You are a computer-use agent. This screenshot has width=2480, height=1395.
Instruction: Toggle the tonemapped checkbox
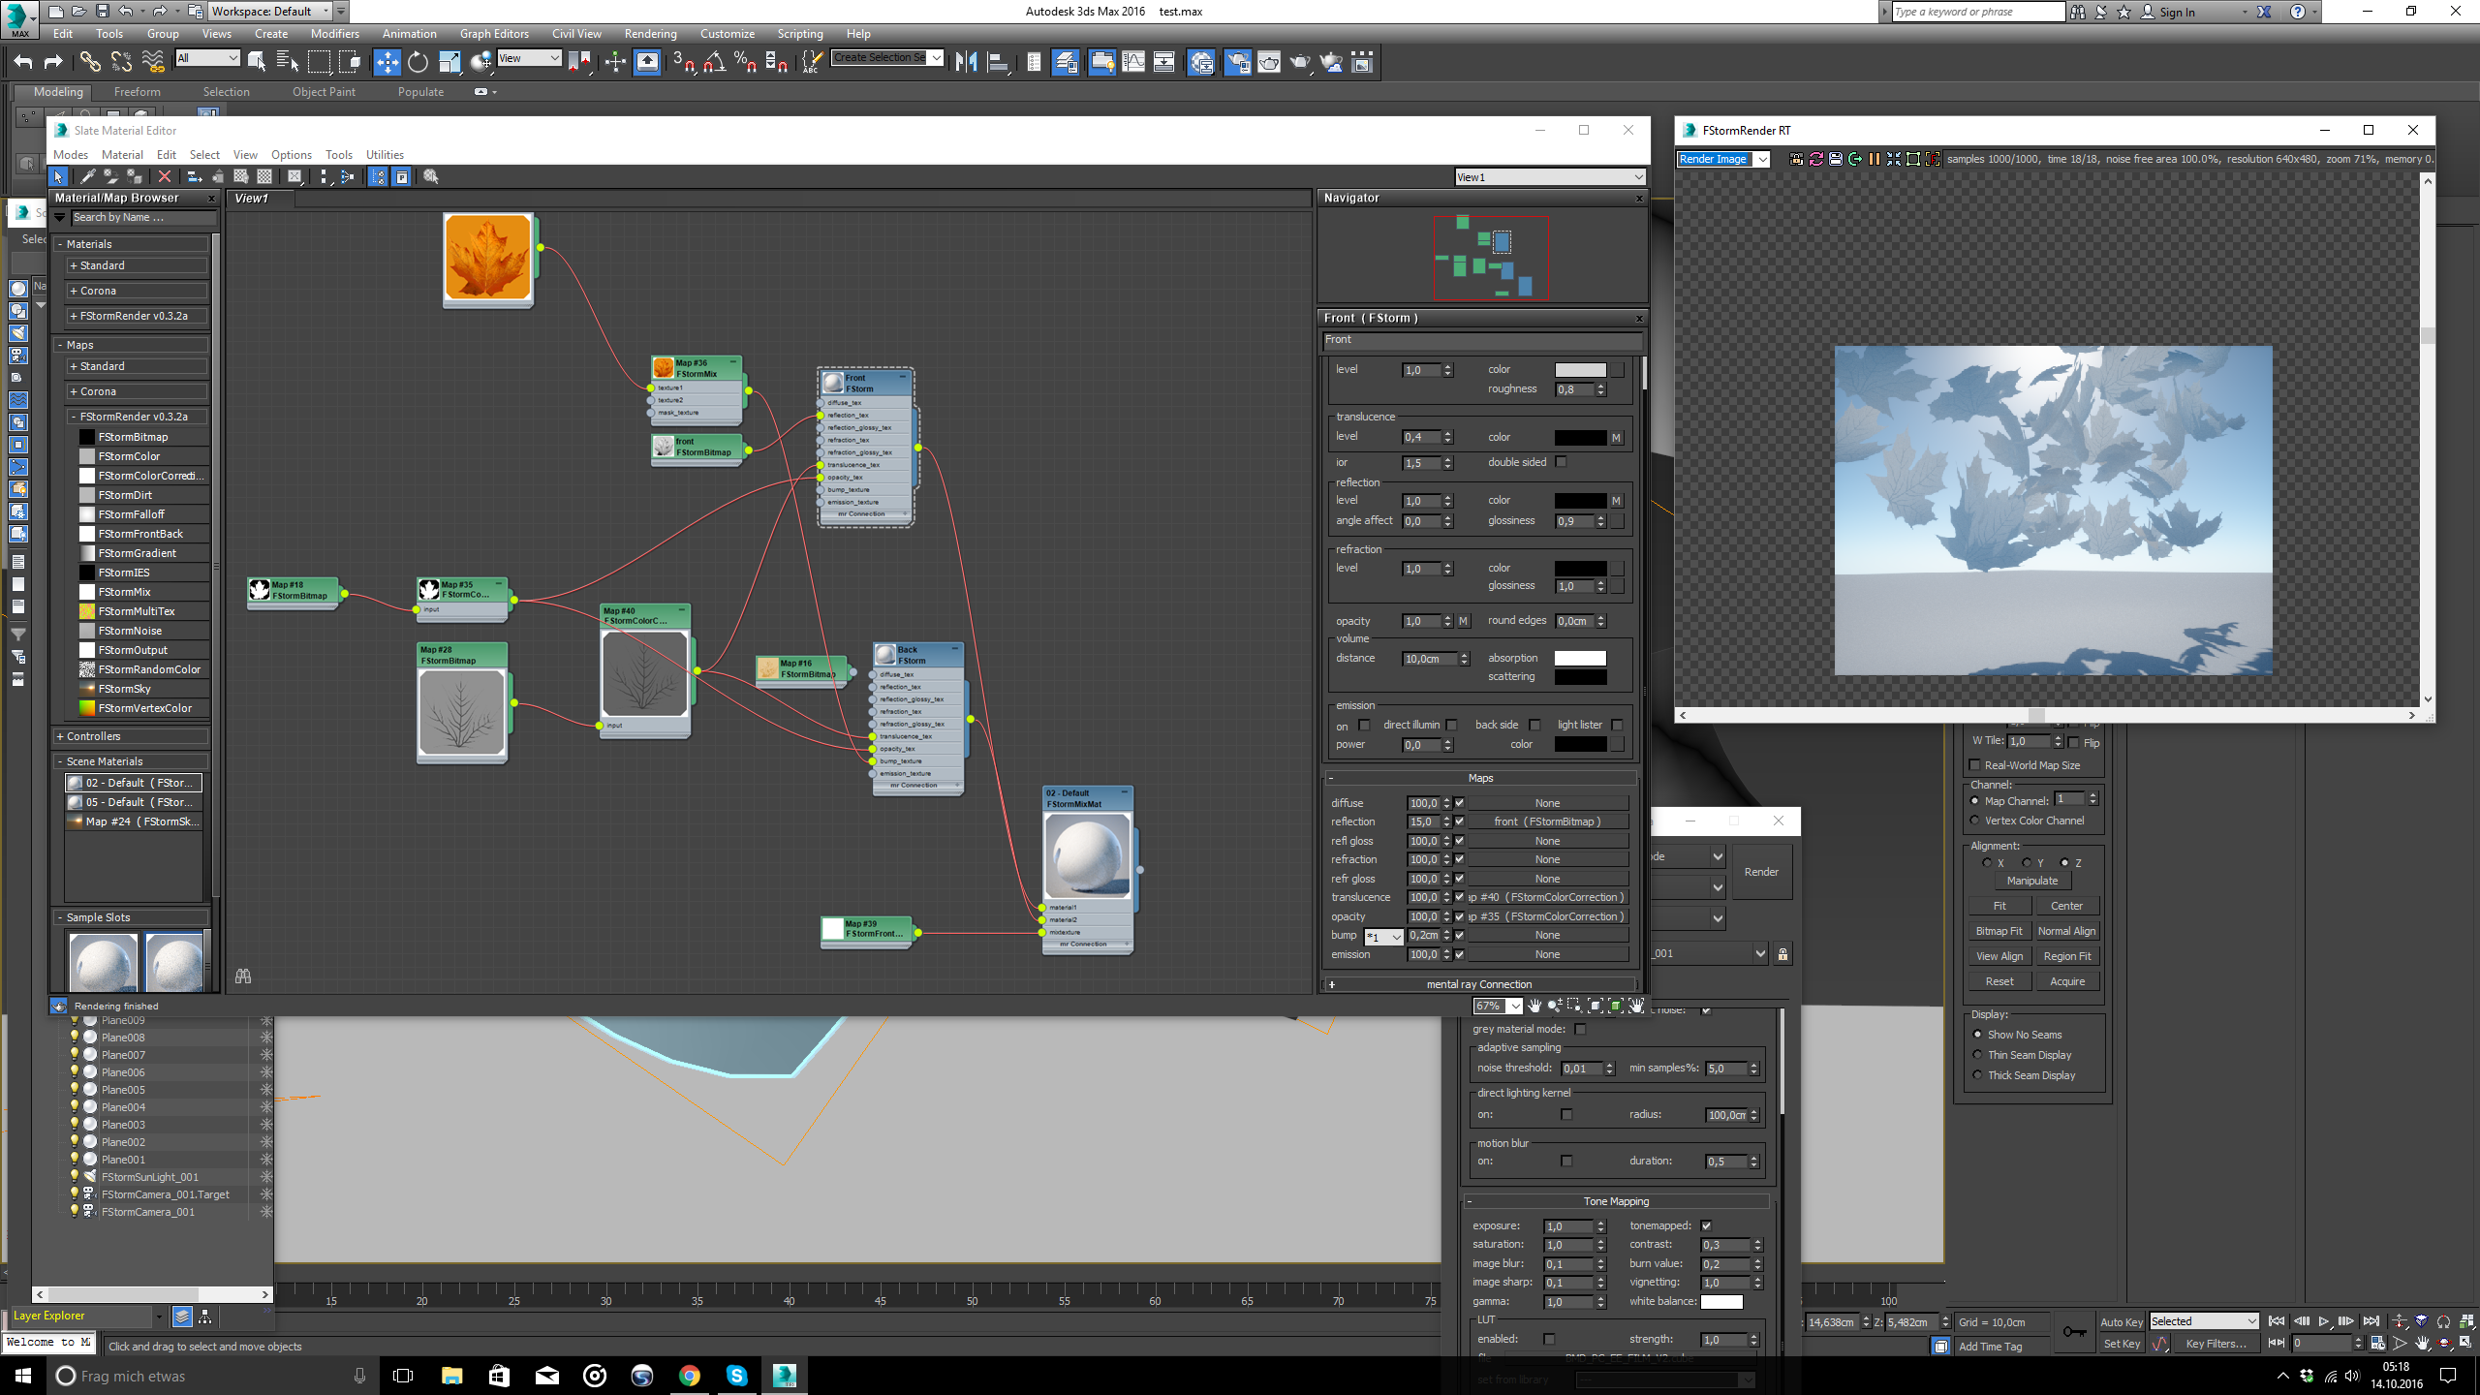(1706, 1225)
